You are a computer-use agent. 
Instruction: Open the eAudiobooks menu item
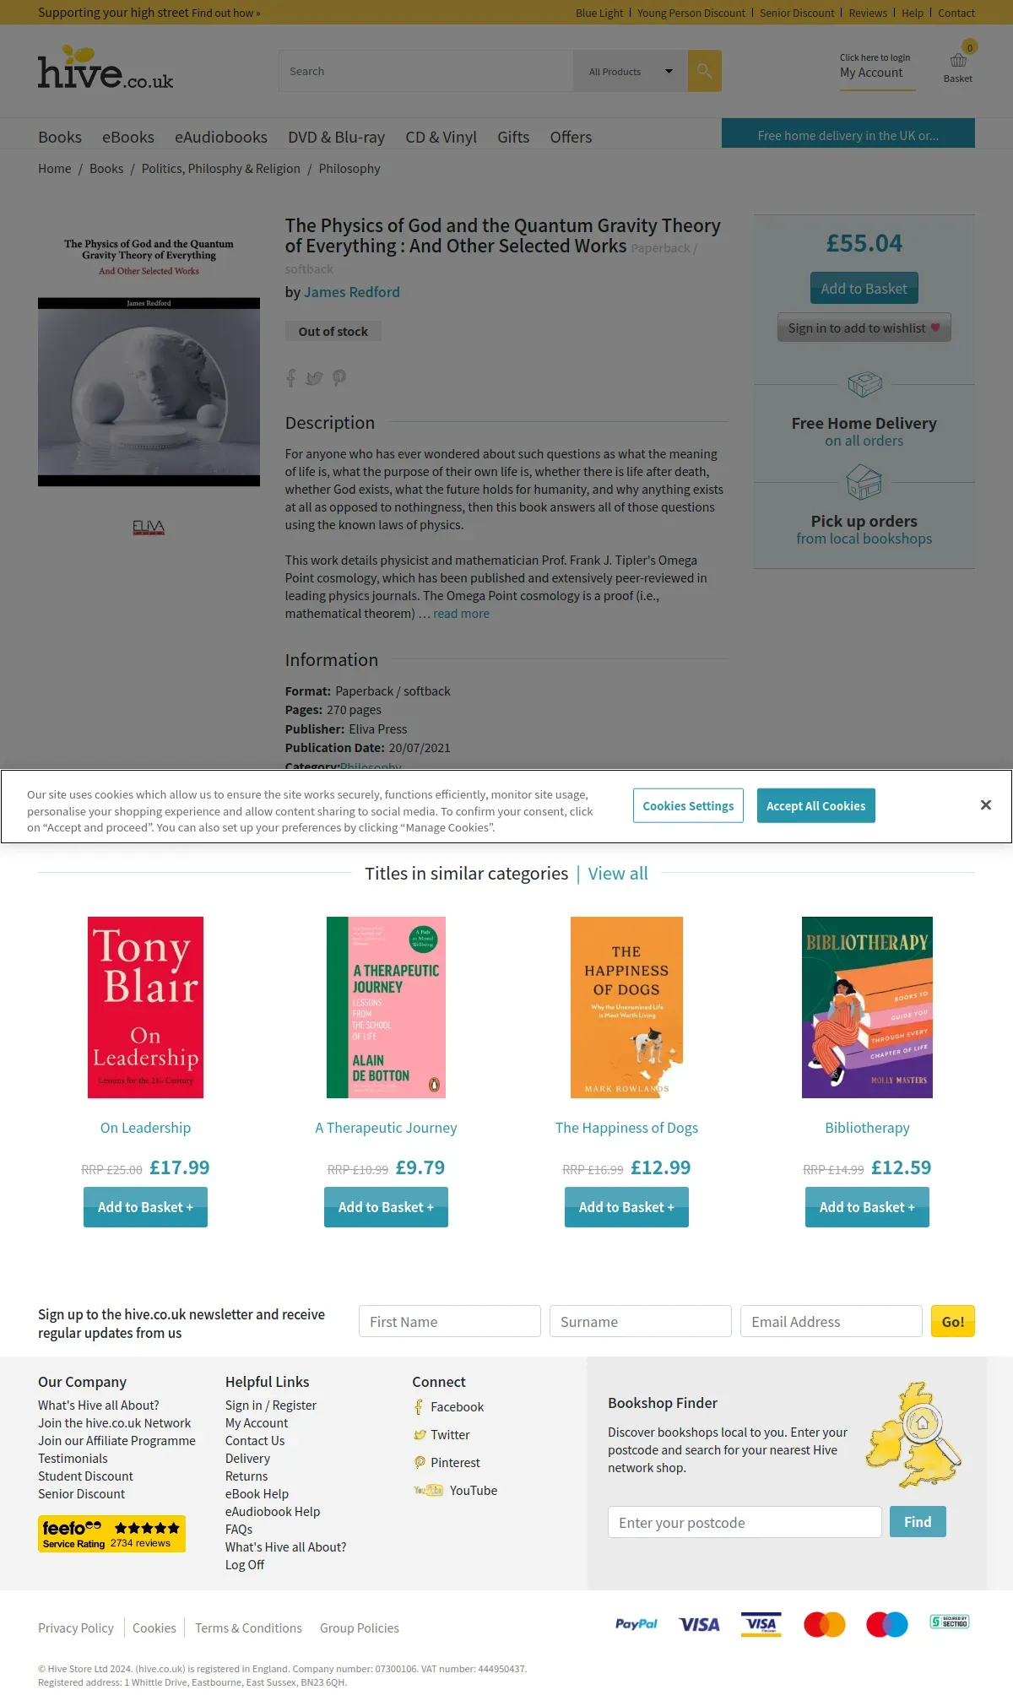221,137
